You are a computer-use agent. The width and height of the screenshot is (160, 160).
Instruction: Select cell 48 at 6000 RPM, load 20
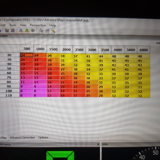click(143, 56)
